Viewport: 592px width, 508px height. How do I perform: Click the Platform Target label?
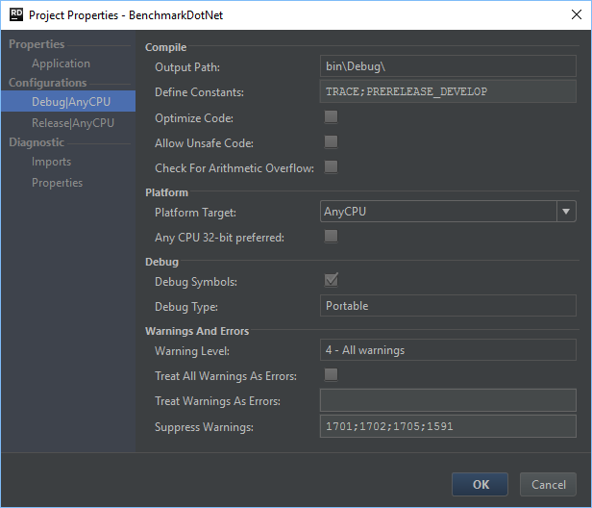(x=196, y=213)
